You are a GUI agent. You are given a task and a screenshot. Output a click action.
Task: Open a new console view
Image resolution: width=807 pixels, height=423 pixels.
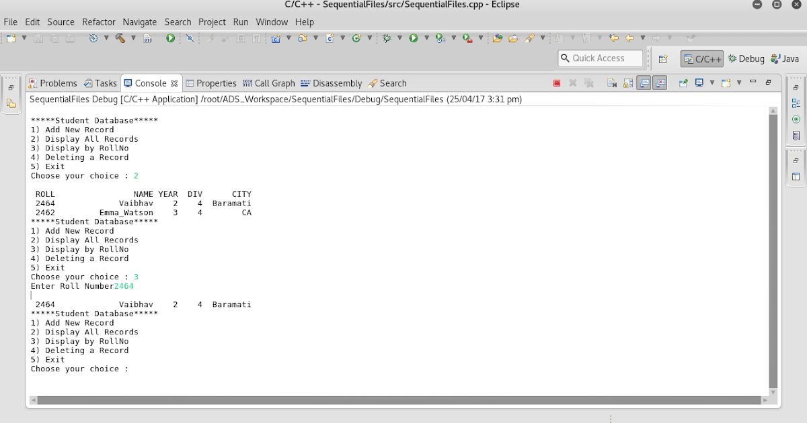pos(726,83)
